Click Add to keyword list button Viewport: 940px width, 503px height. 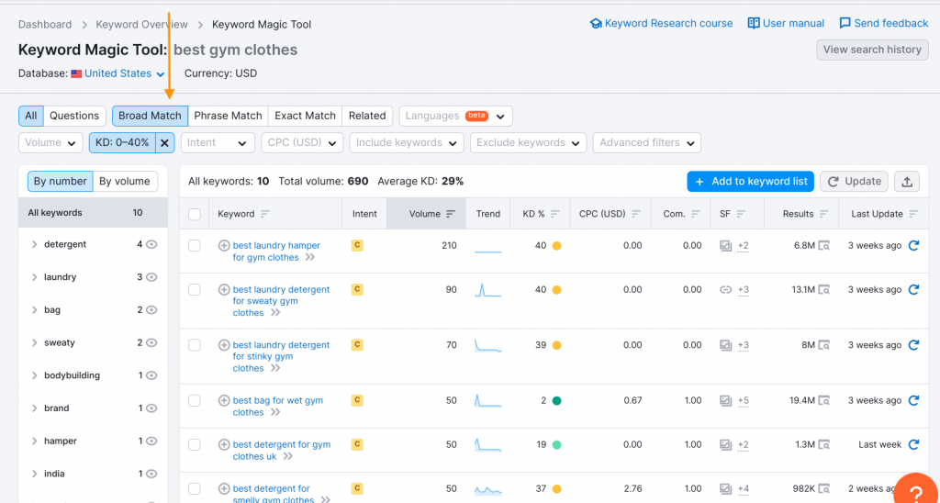tap(750, 181)
